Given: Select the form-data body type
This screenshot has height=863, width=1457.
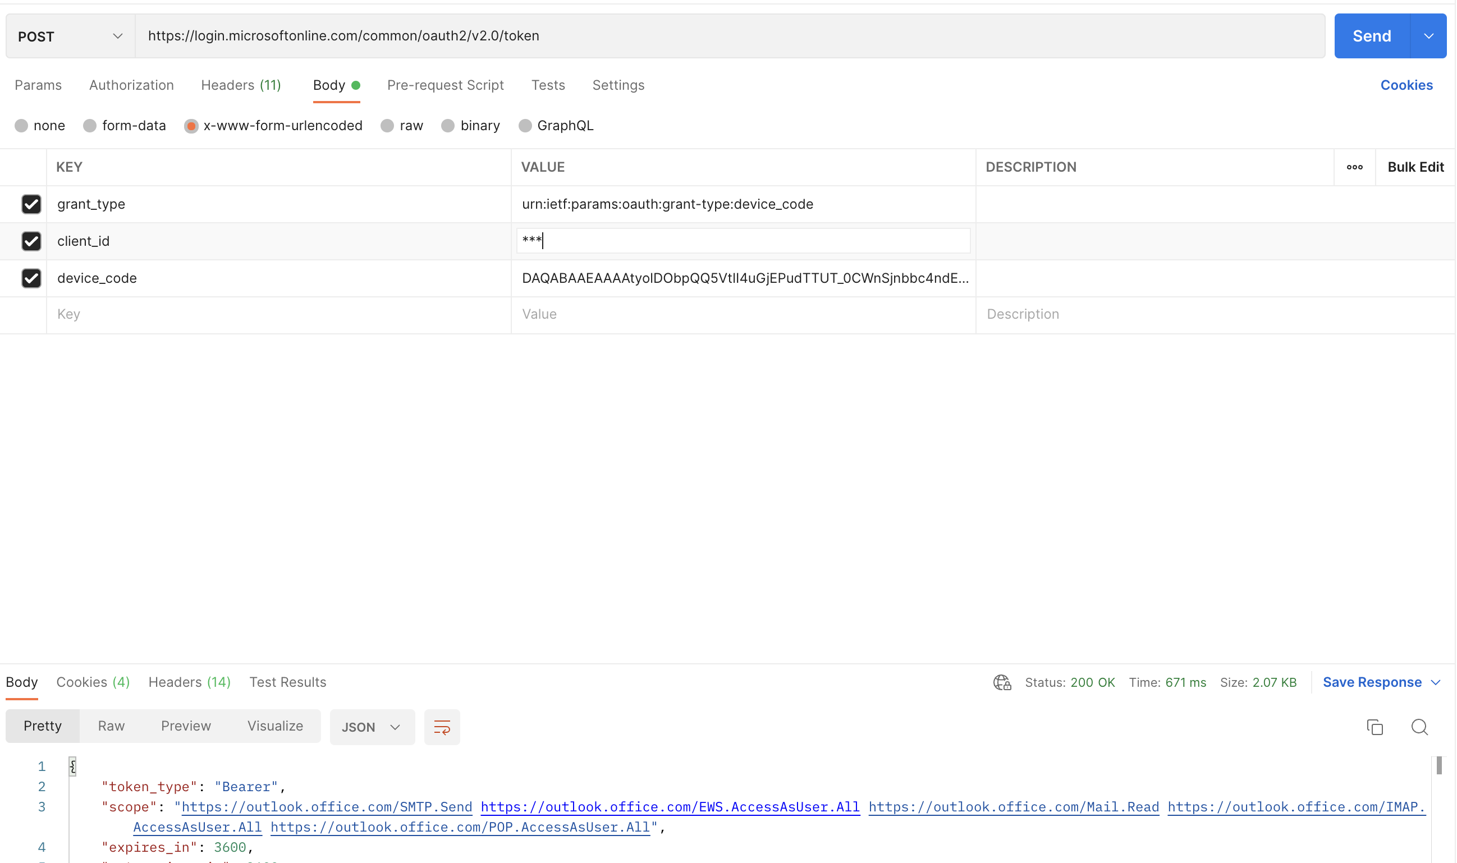Looking at the screenshot, I should (90, 126).
